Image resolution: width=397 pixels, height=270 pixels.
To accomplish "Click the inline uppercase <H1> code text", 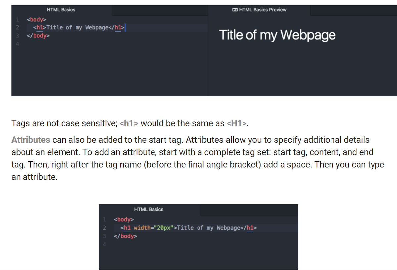I will tap(237, 124).
